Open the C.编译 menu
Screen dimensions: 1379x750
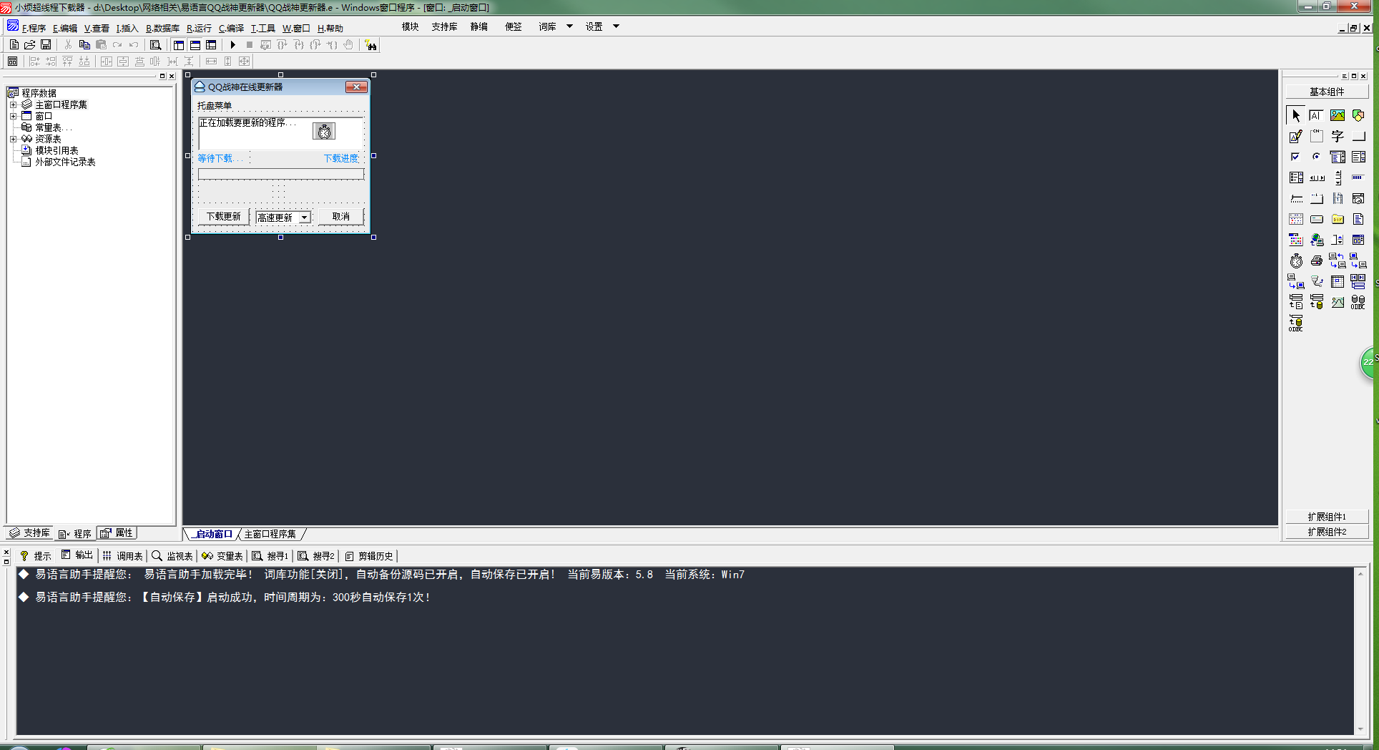(231, 29)
